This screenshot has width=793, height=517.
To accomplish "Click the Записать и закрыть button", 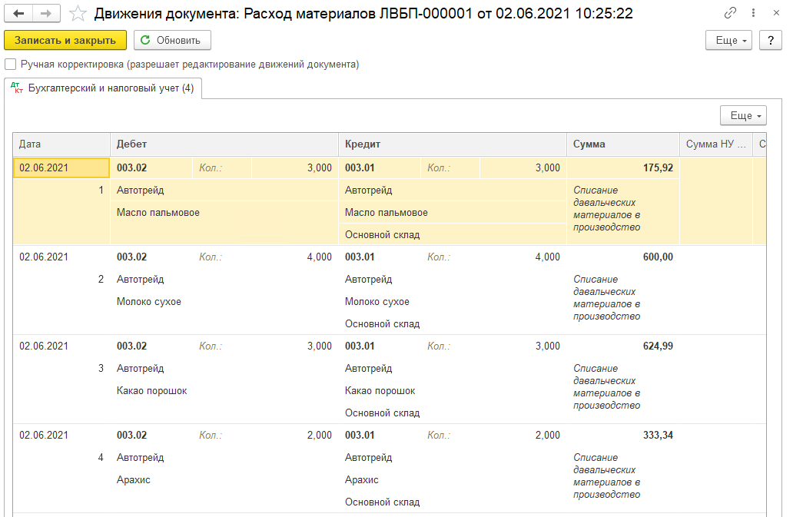I will [65, 41].
